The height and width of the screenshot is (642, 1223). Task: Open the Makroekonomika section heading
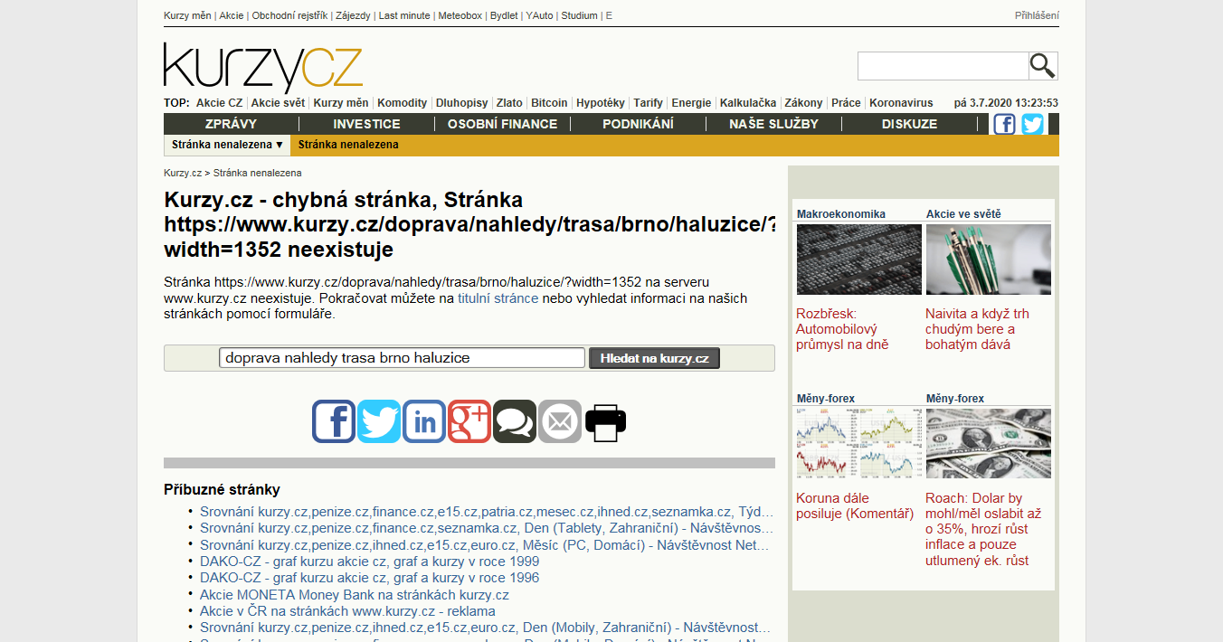click(841, 214)
